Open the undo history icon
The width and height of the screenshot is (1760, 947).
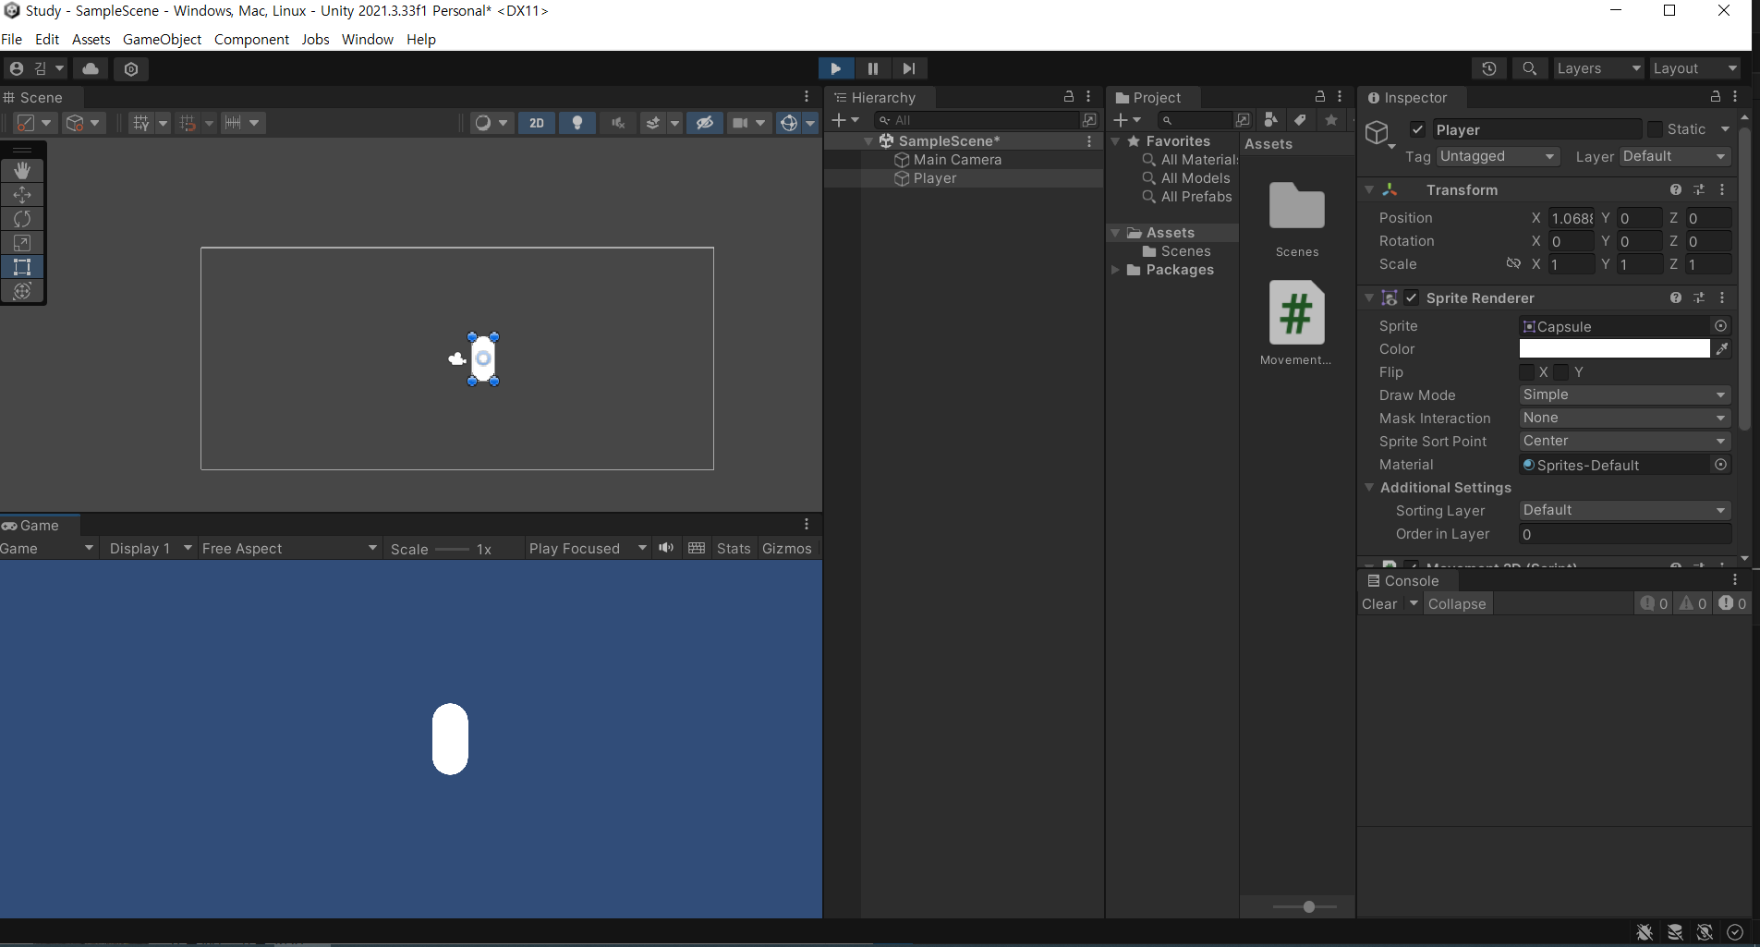(1488, 68)
